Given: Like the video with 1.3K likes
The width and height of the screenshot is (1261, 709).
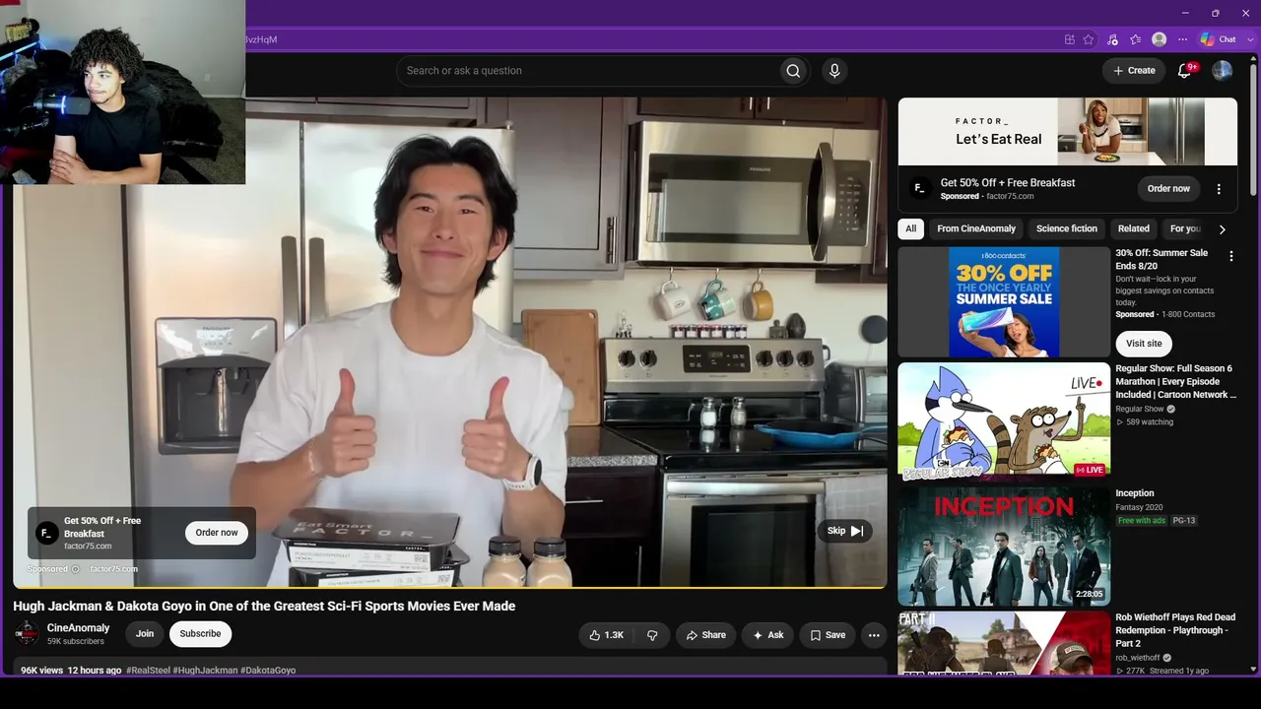Looking at the screenshot, I should pos(606,635).
